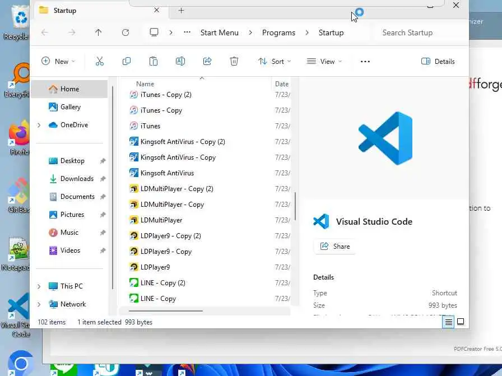Click the horizontal file list scrollbar
The height and width of the screenshot is (376, 502).
pos(166,310)
